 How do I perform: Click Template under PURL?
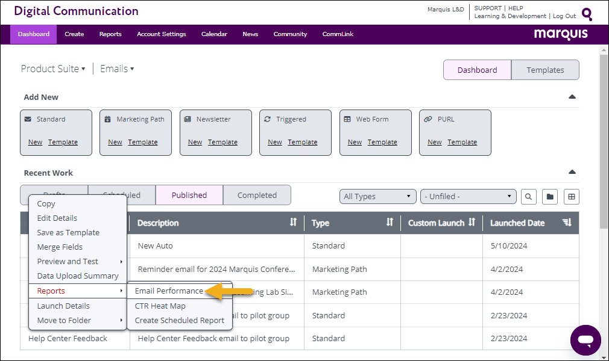(x=462, y=142)
